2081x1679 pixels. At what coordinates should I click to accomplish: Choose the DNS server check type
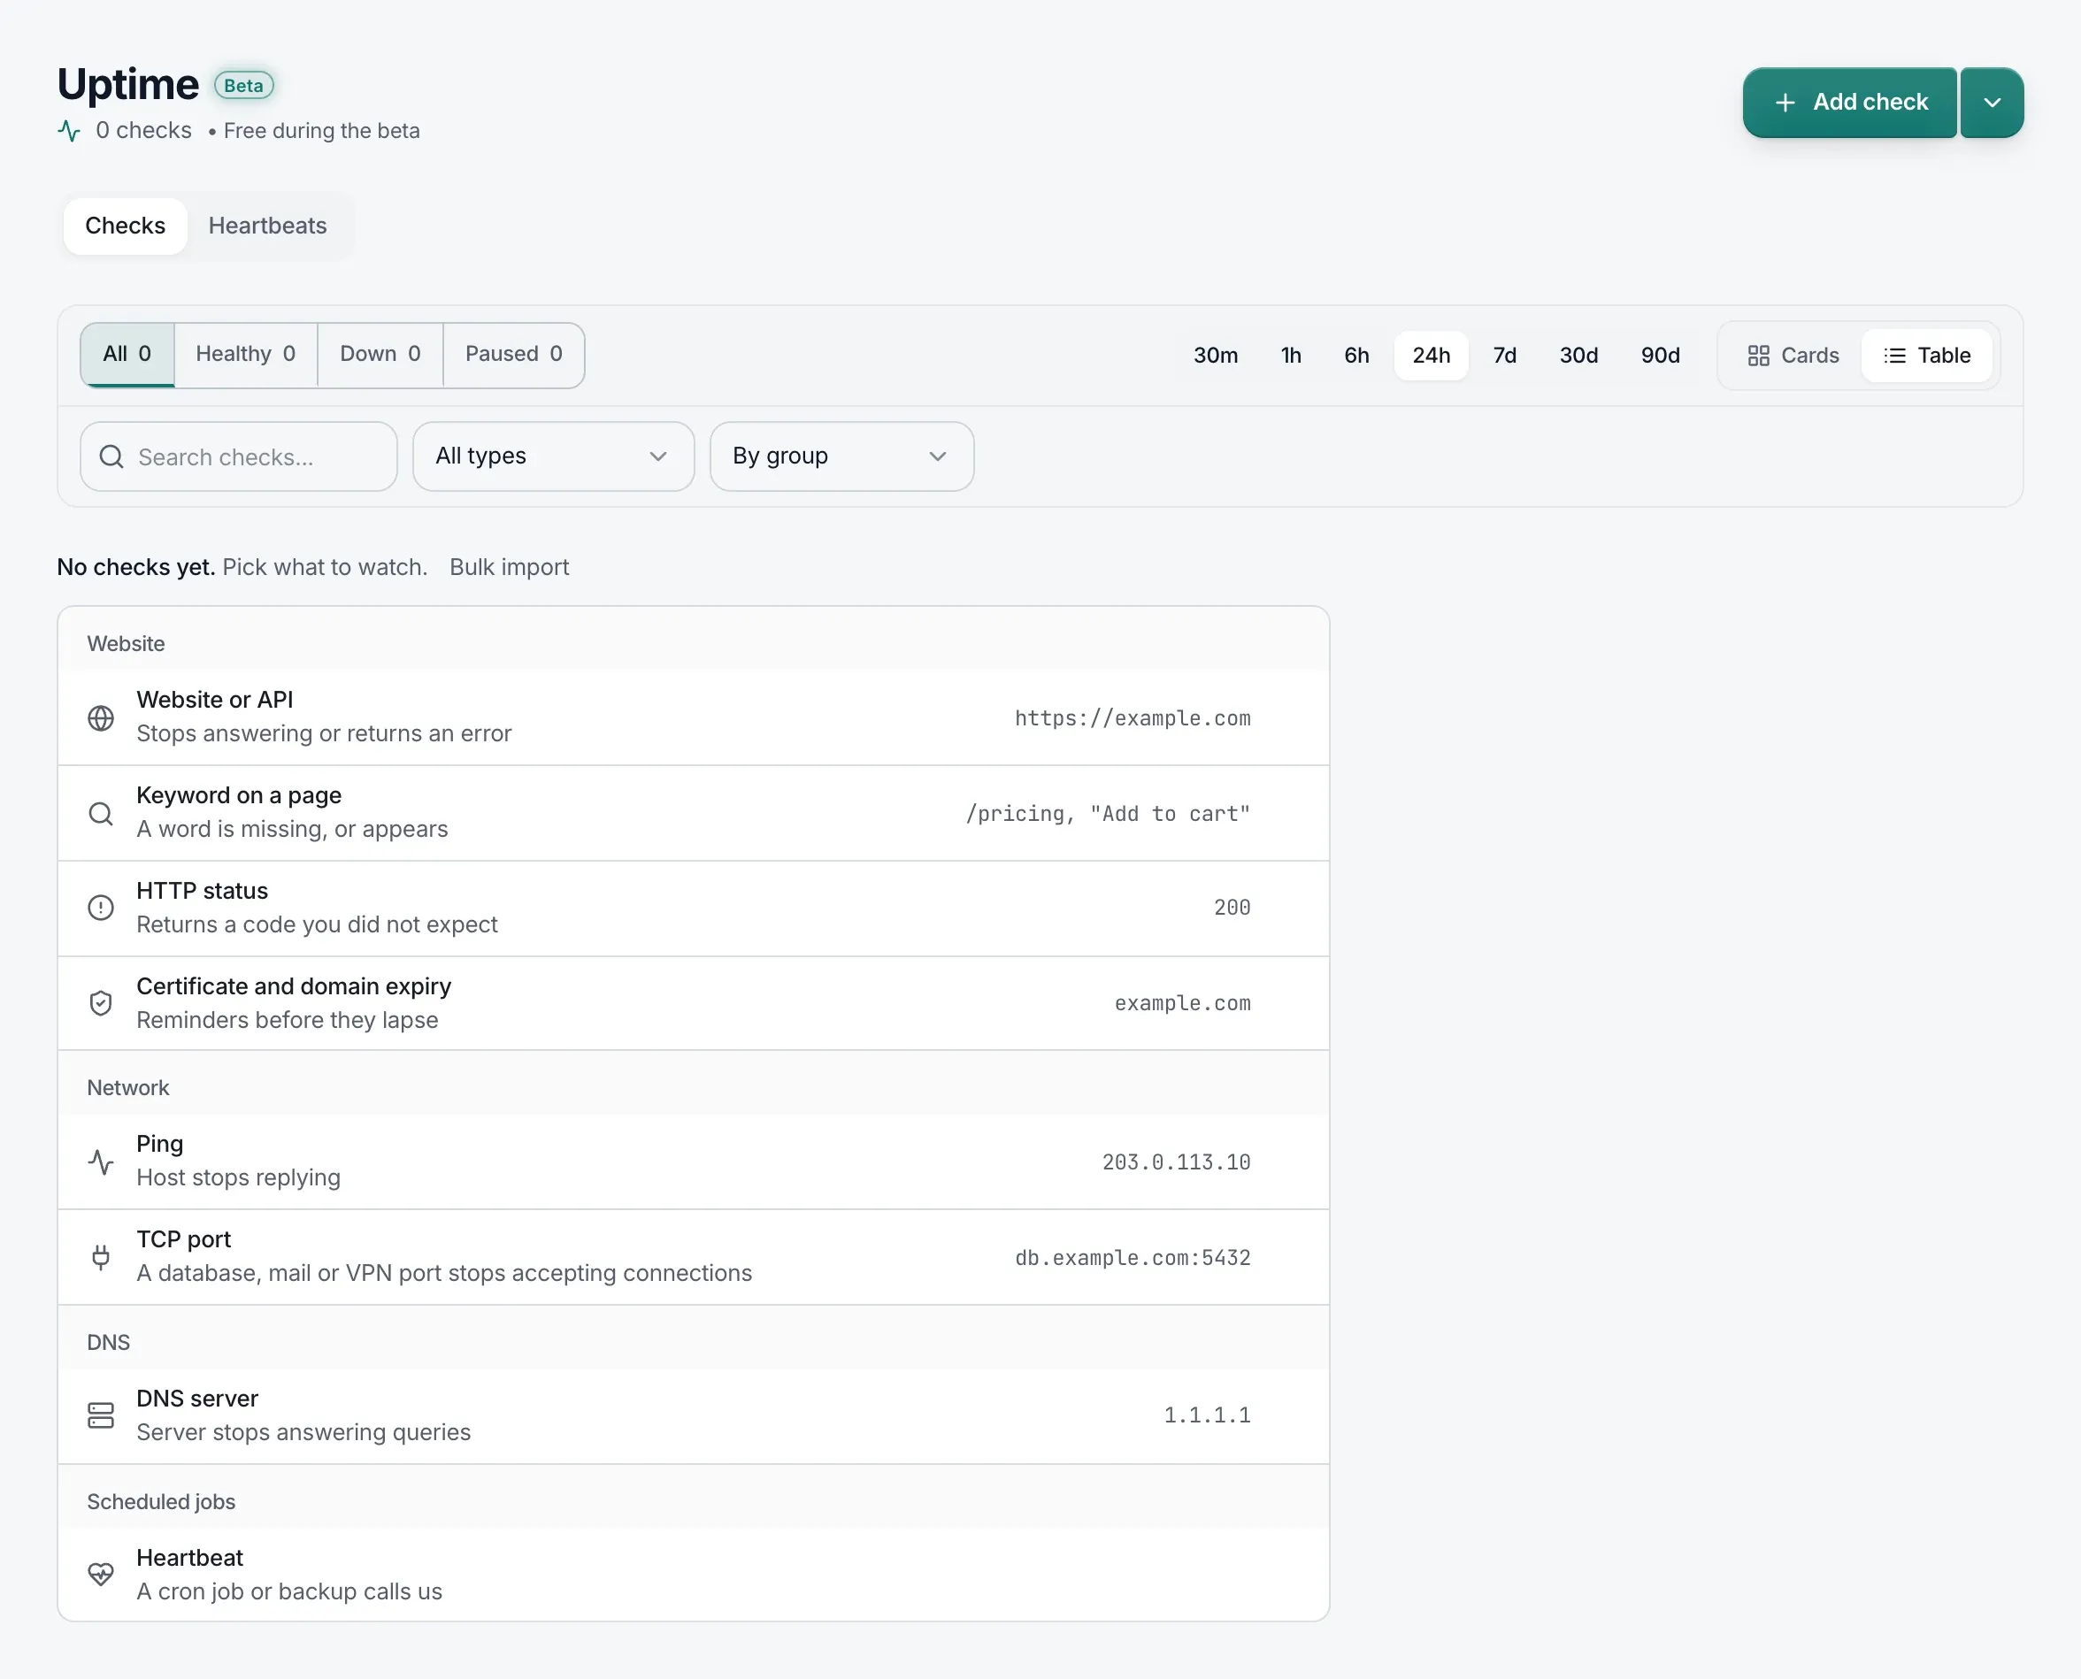[x=694, y=1415]
